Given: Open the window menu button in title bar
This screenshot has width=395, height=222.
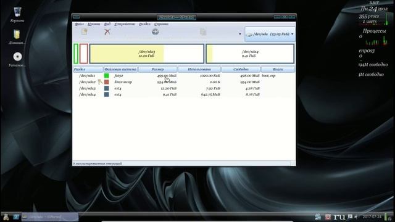Looking at the screenshot, I should (x=77, y=17).
